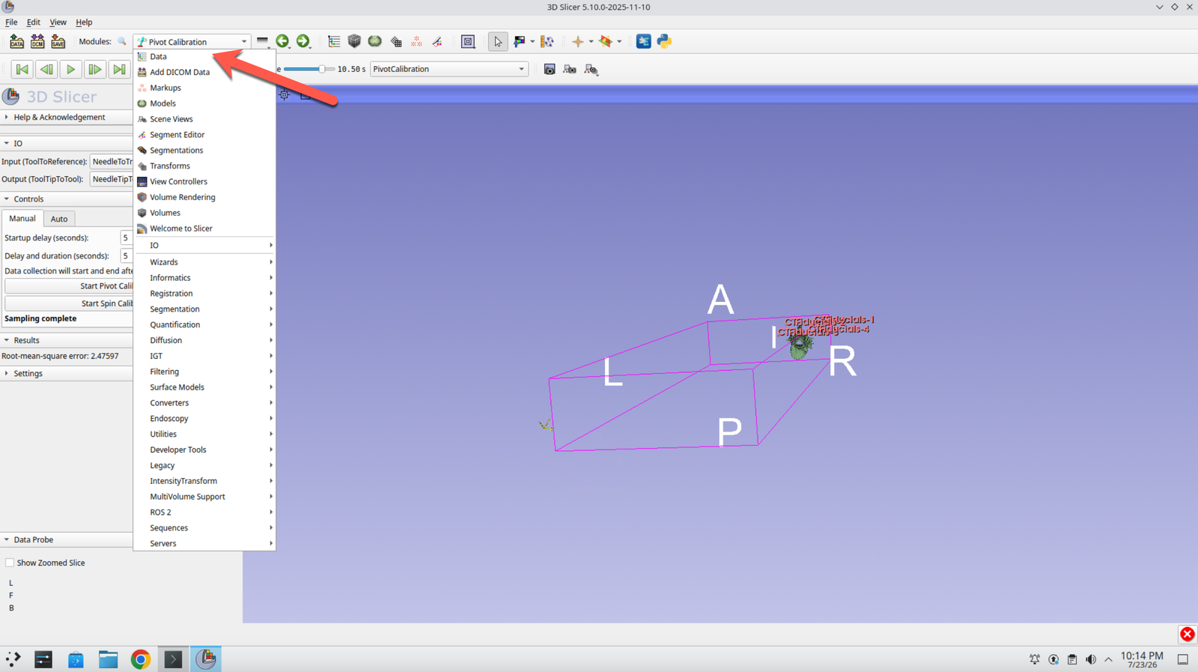
Task: Go to previous module with green back arrow
Action: click(282, 41)
